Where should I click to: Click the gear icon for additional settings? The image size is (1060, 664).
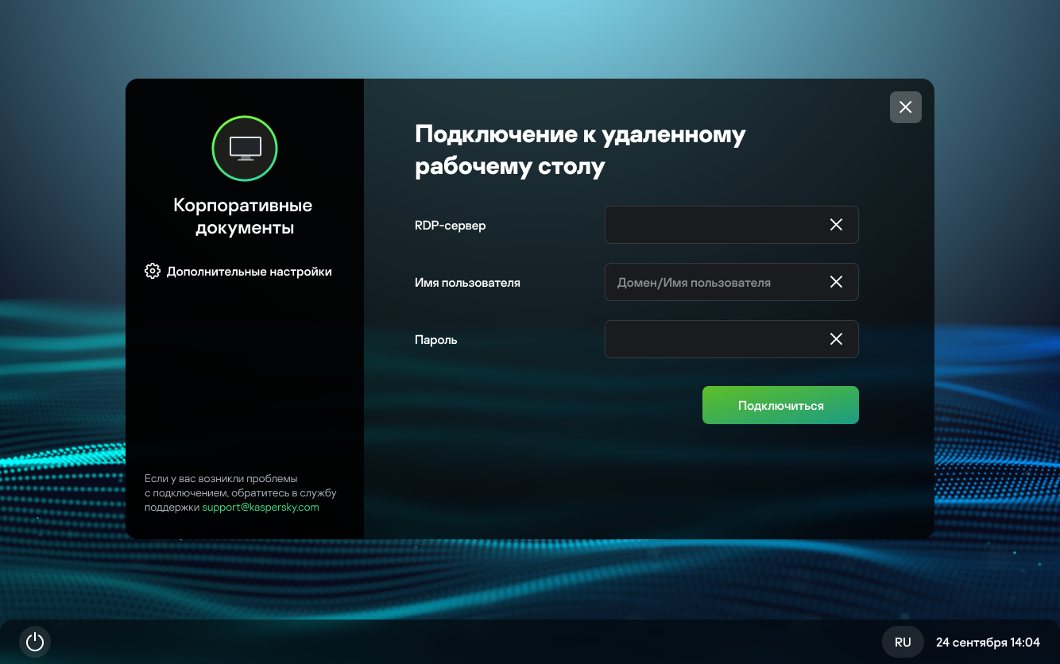(153, 272)
